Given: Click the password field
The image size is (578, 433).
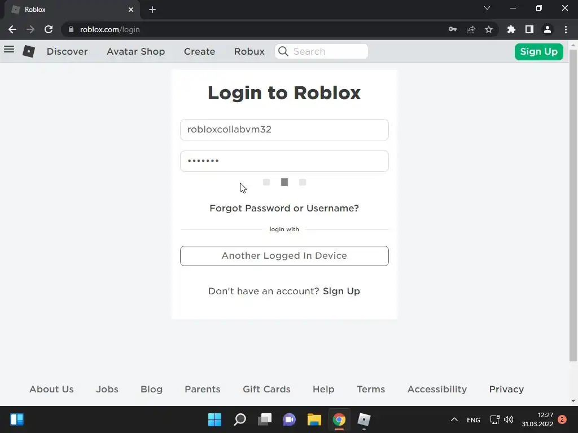Looking at the screenshot, I should (x=284, y=161).
